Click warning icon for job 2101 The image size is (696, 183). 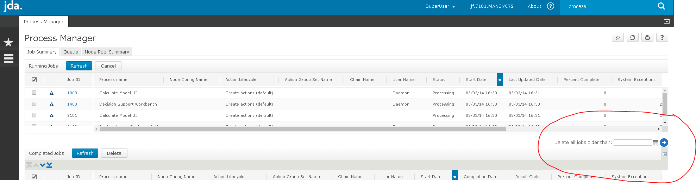(x=51, y=116)
